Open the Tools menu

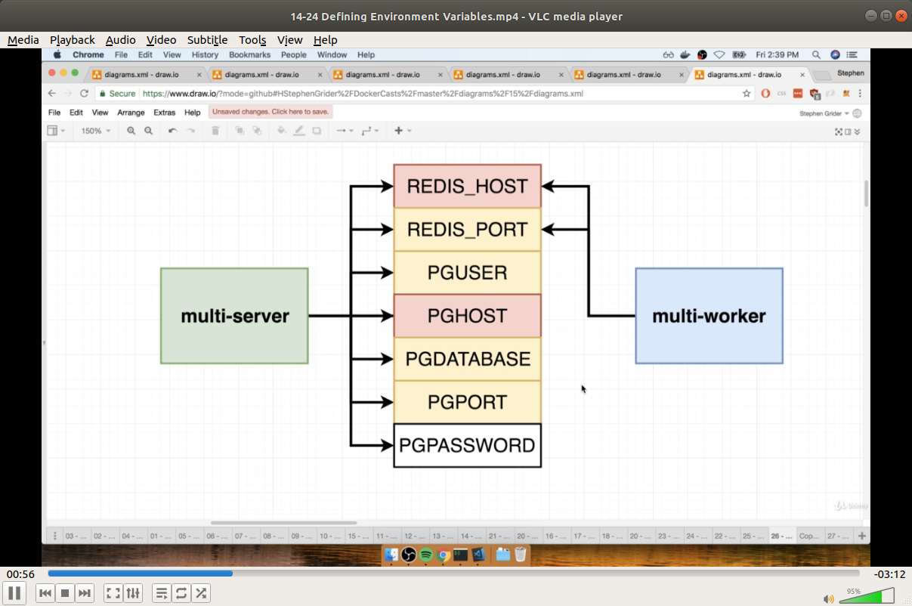coord(252,40)
